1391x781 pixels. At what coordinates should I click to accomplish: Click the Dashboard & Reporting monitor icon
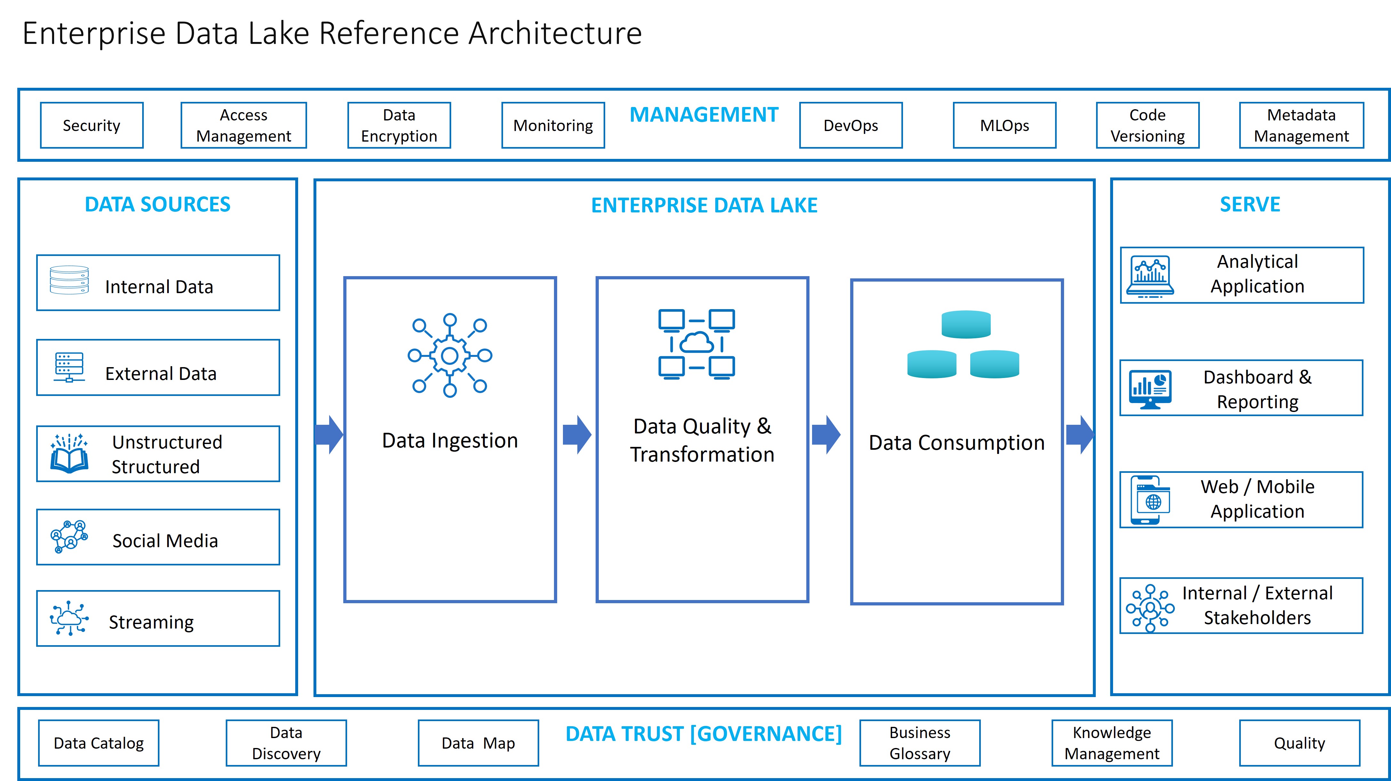click(1150, 390)
